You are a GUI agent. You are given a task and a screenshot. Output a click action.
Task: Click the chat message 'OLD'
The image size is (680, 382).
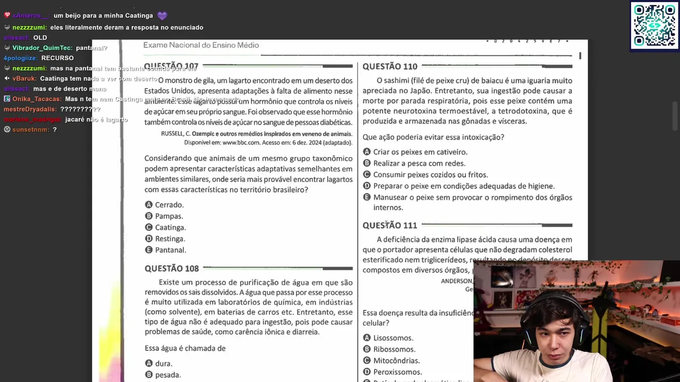tap(40, 38)
